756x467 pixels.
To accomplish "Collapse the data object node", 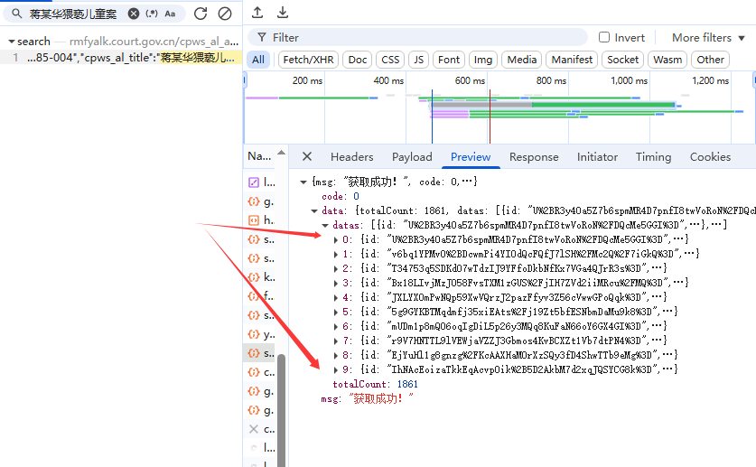I will click(x=314, y=211).
